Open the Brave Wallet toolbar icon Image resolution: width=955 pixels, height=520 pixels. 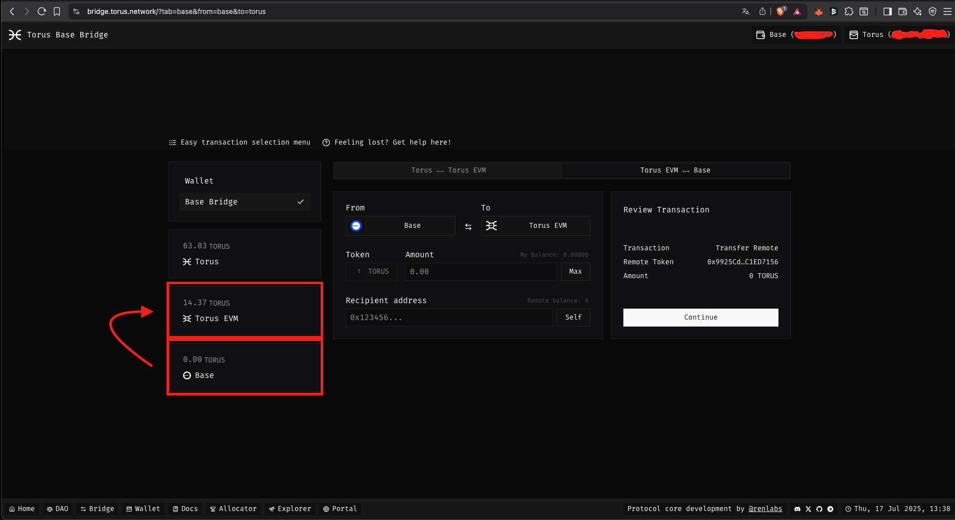tap(902, 11)
